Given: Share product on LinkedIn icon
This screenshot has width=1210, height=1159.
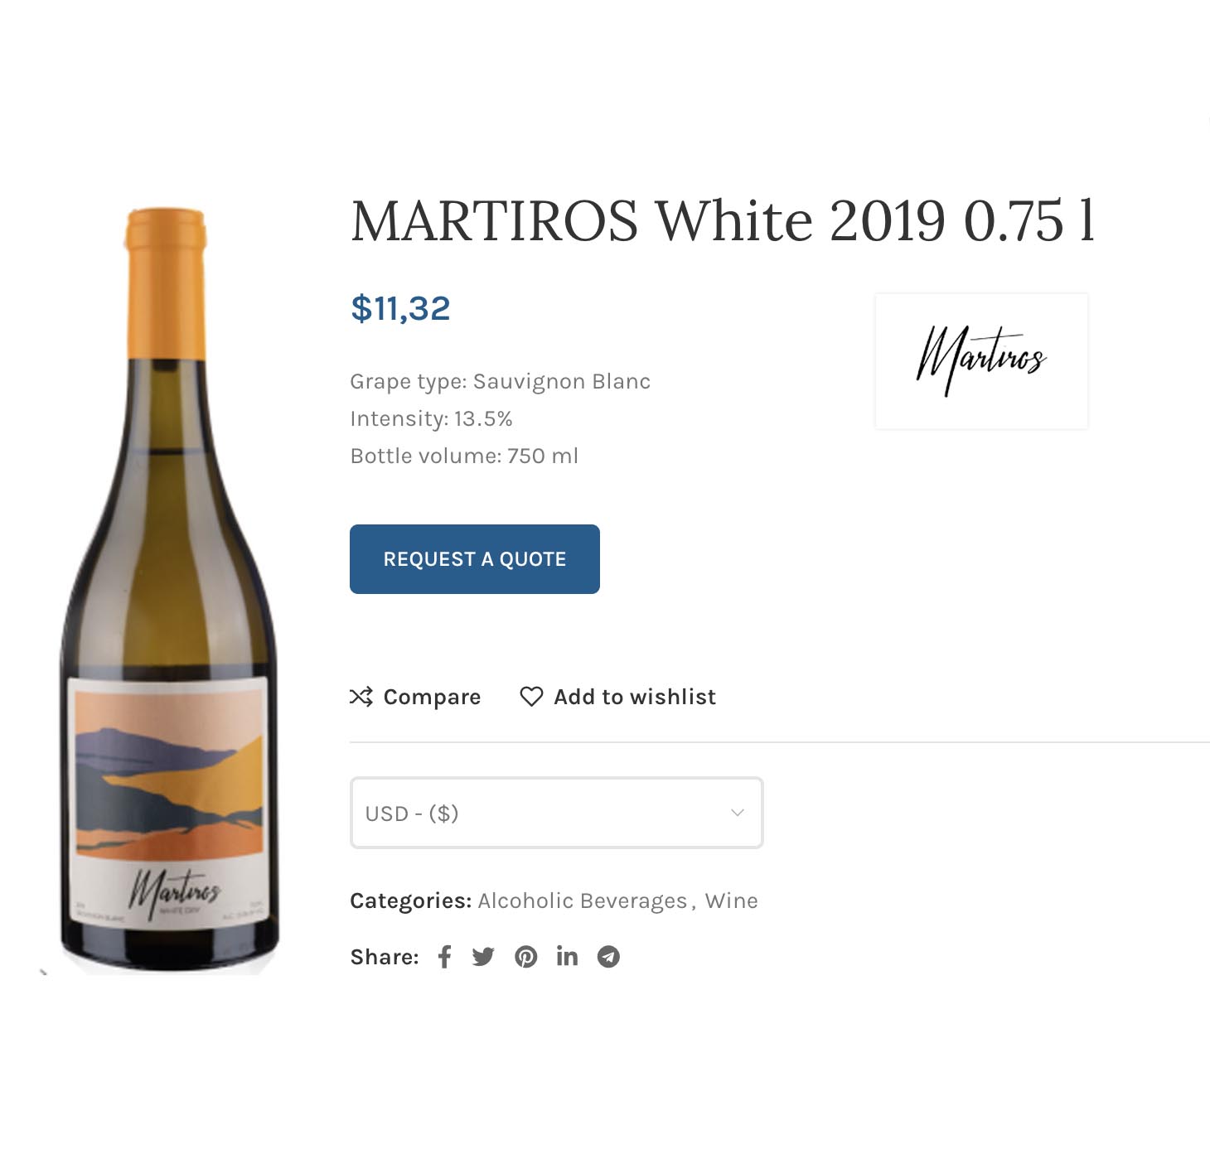Looking at the screenshot, I should (567, 956).
